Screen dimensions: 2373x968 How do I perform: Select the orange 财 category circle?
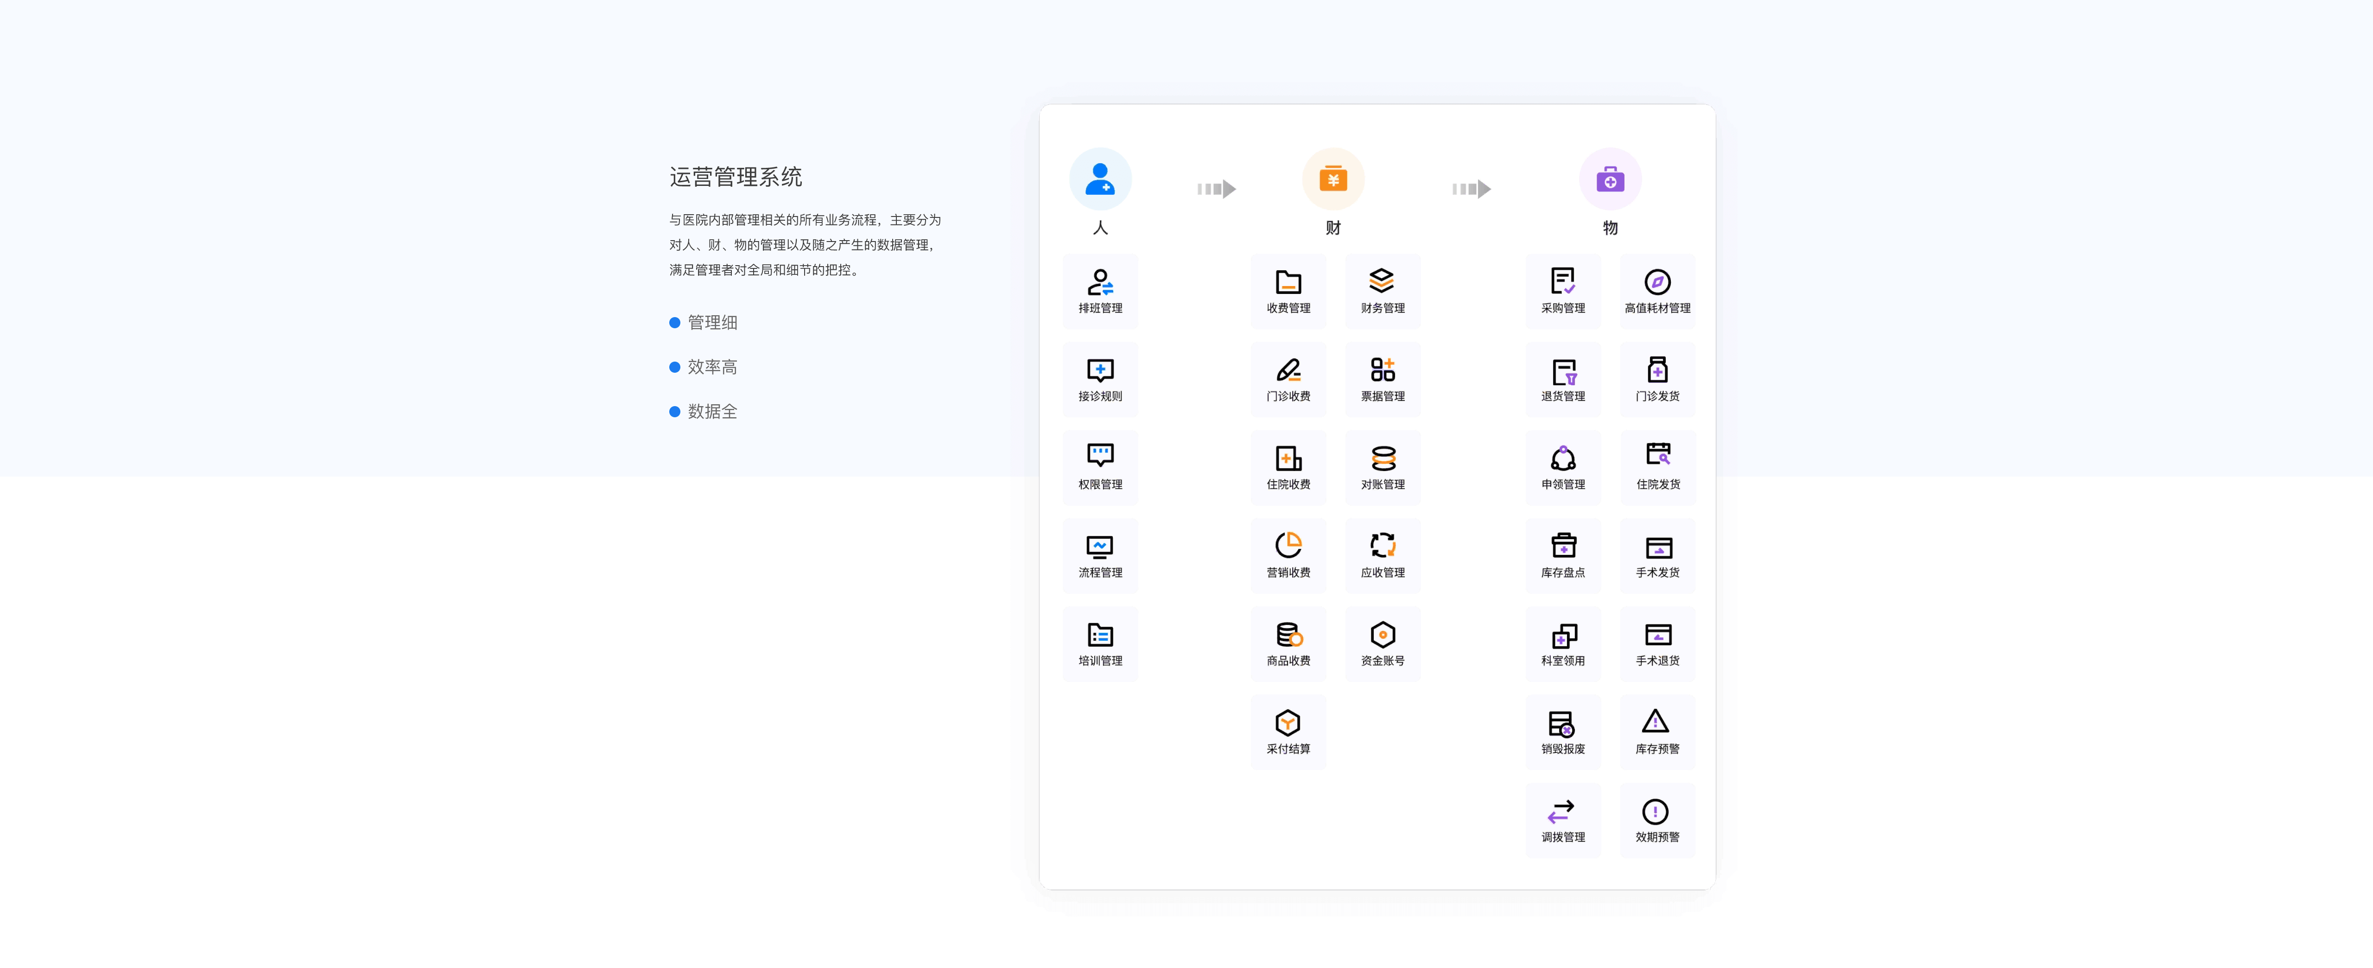[1333, 178]
